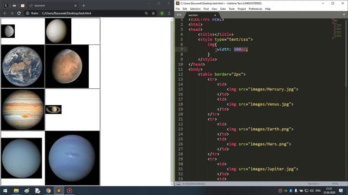This screenshot has width=348, height=195.
Task: Open a new Chrome tab with plus
Action: 84,5
